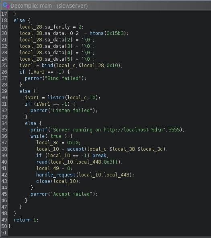Select the handle_request function name
The image size is (211, 238).
point(56,175)
